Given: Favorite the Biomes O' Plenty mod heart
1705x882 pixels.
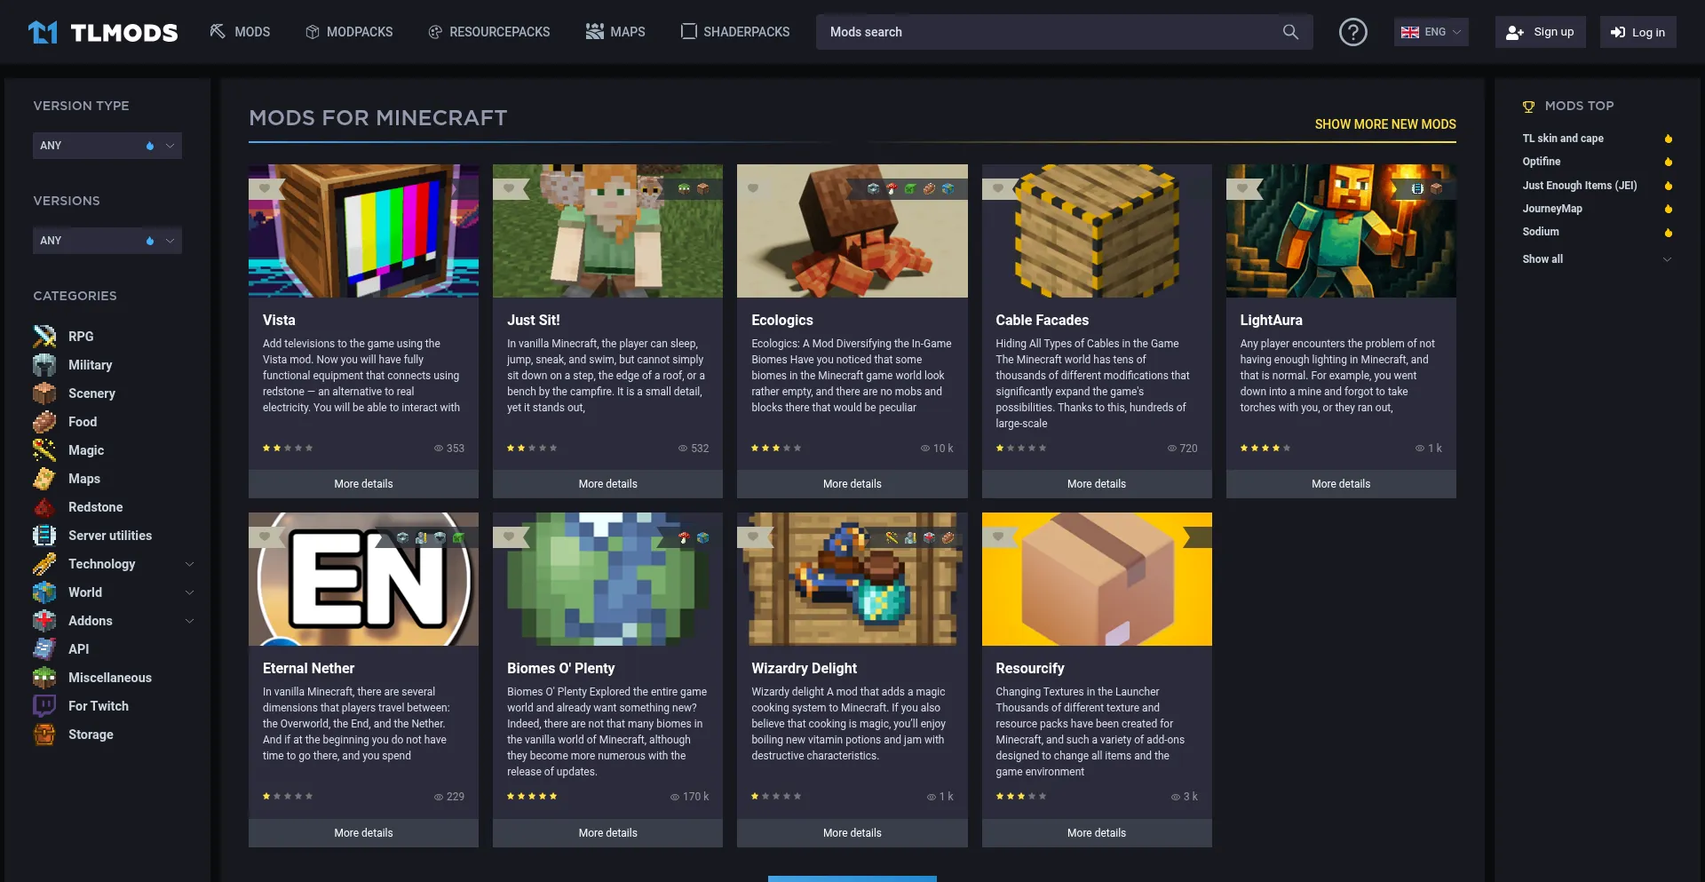Looking at the screenshot, I should 509,536.
